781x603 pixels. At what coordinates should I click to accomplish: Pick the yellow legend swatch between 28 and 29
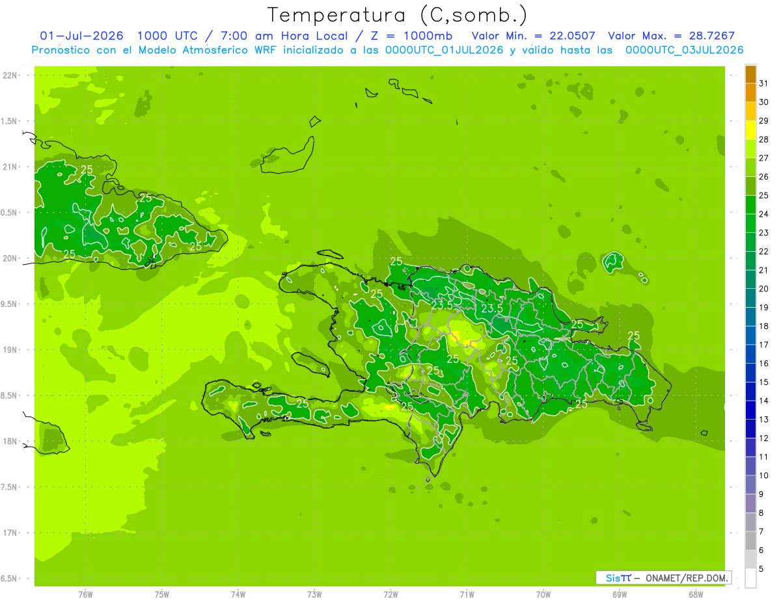tap(750, 130)
